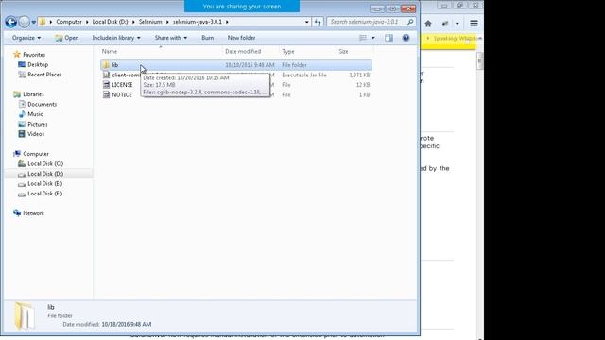Click Burn in the toolbar
This screenshot has width=605, height=340.
[x=208, y=38]
